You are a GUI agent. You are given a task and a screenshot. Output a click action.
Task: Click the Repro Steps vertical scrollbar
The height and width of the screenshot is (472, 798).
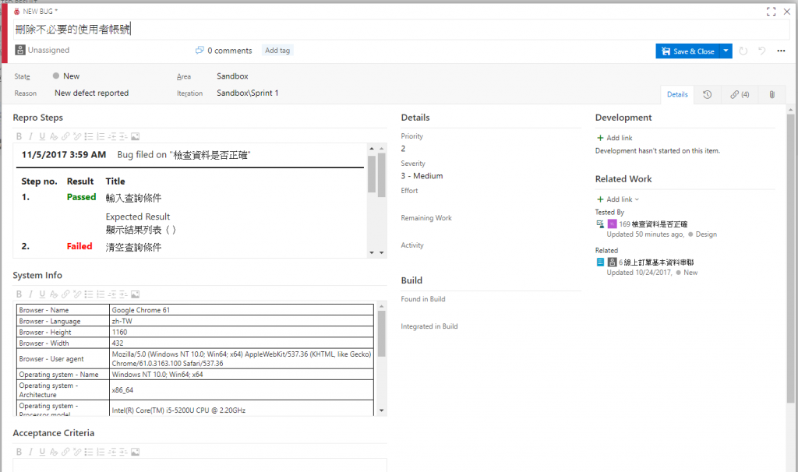pyautogui.click(x=372, y=175)
